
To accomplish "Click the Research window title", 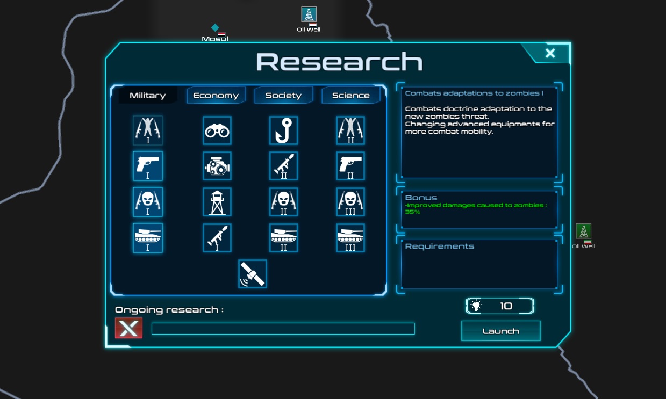I will (x=340, y=62).
